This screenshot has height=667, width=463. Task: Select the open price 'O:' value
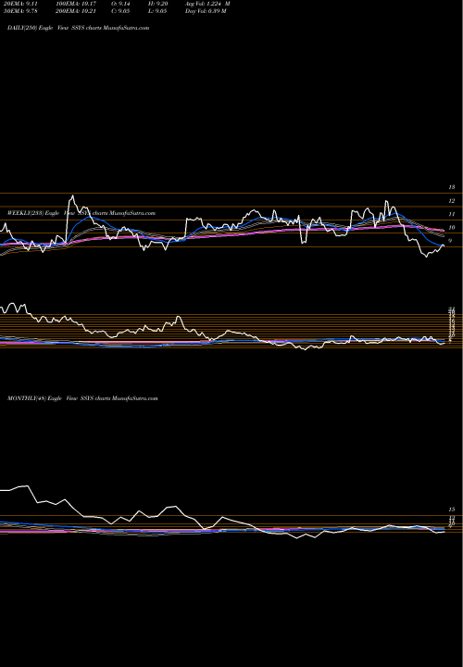(x=120, y=4)
